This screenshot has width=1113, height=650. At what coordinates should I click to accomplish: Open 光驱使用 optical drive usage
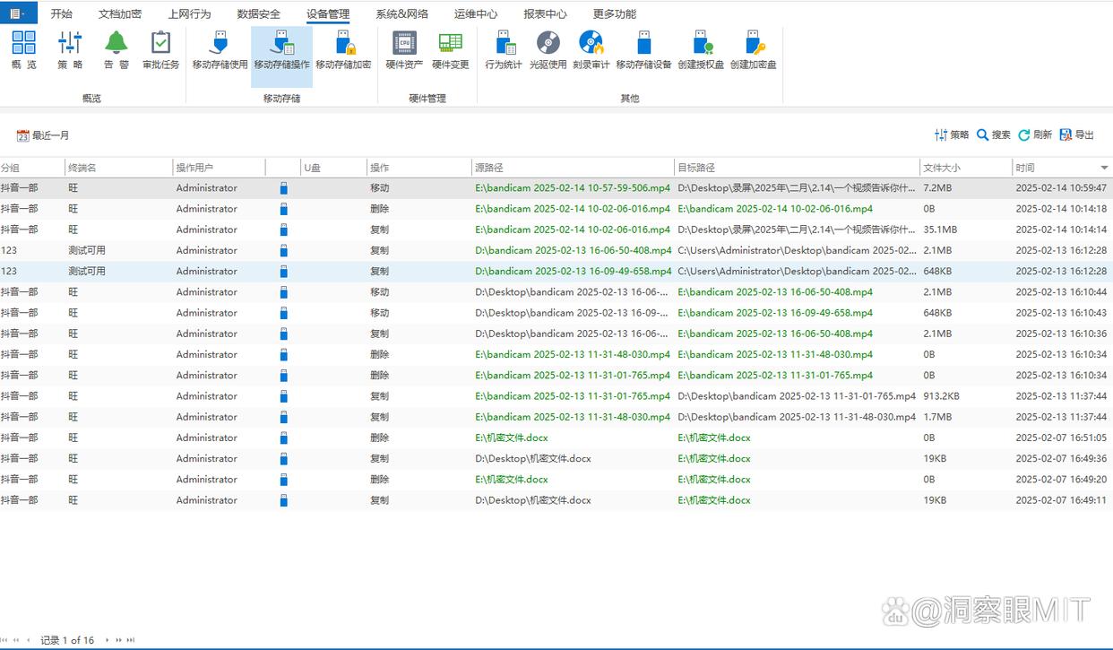point(548,50)
